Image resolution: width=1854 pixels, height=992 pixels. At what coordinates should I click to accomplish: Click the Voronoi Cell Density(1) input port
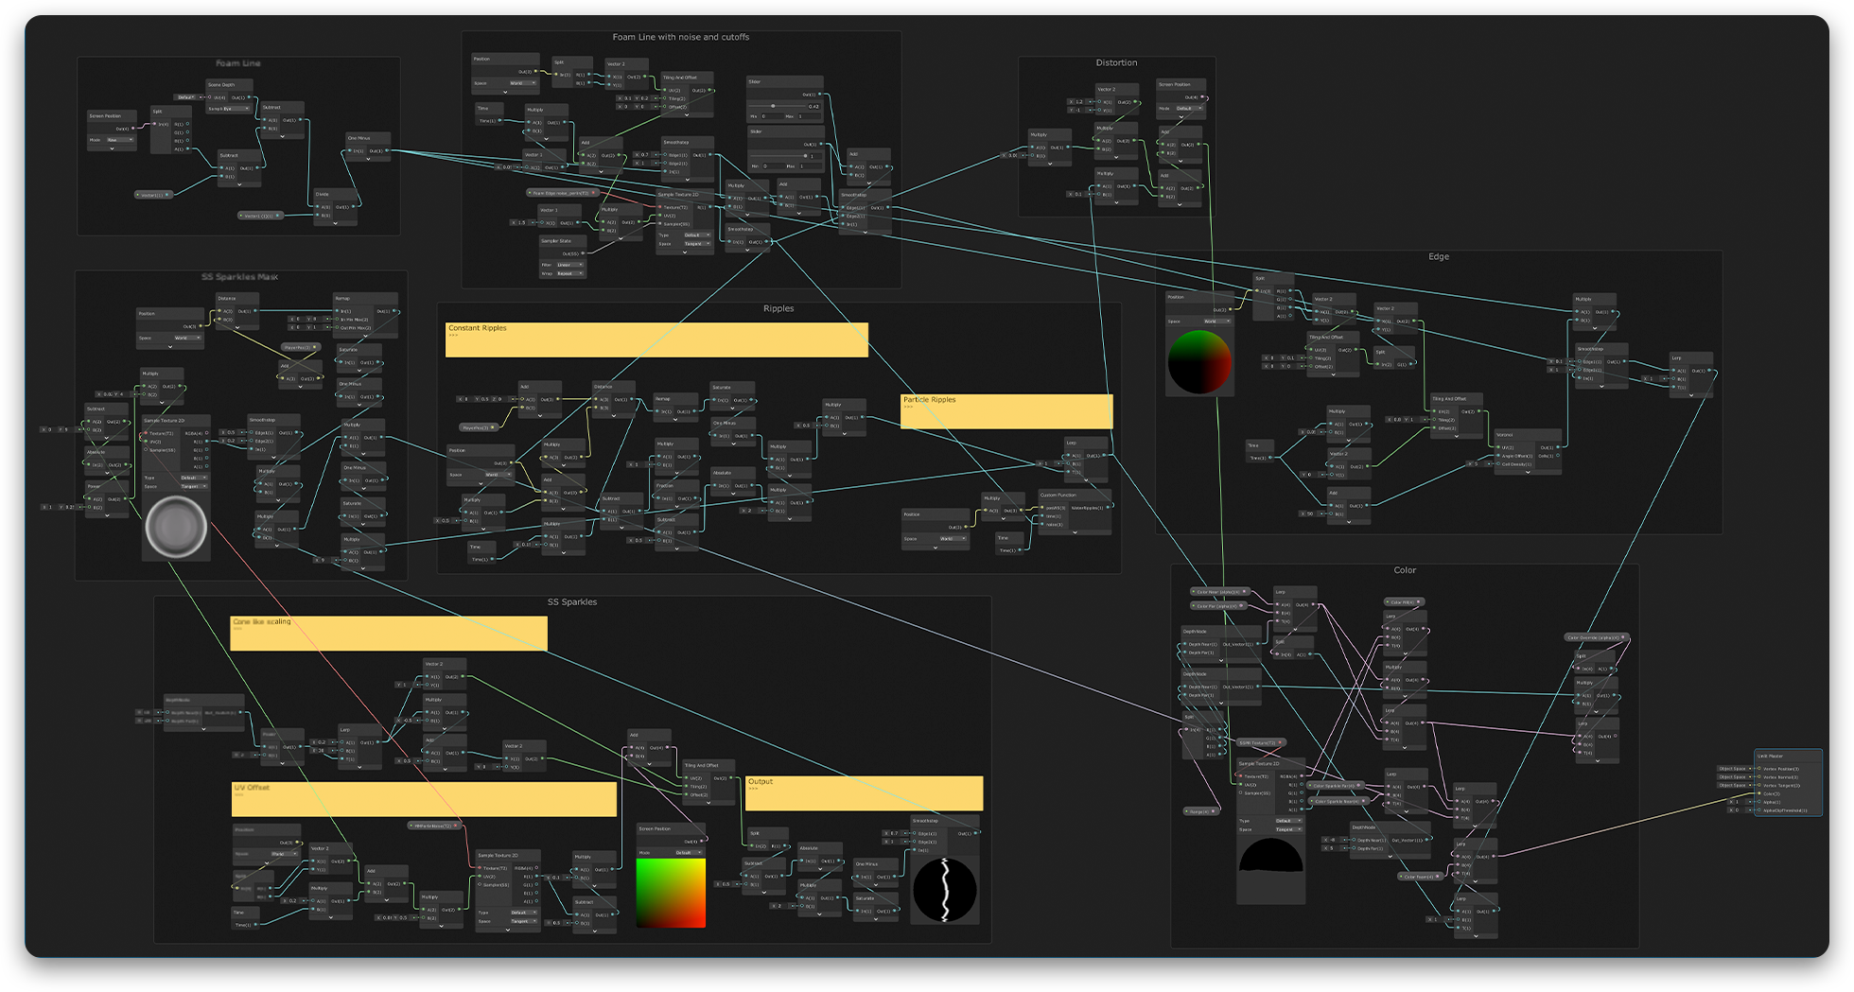click(1498, 463)
